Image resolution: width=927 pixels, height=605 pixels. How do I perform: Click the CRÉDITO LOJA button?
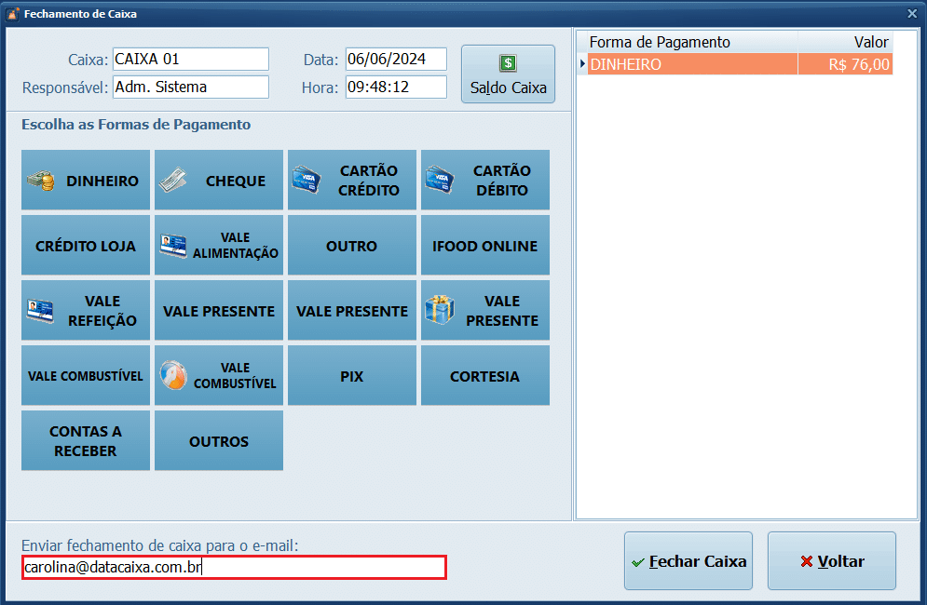(x=85, y=246)
